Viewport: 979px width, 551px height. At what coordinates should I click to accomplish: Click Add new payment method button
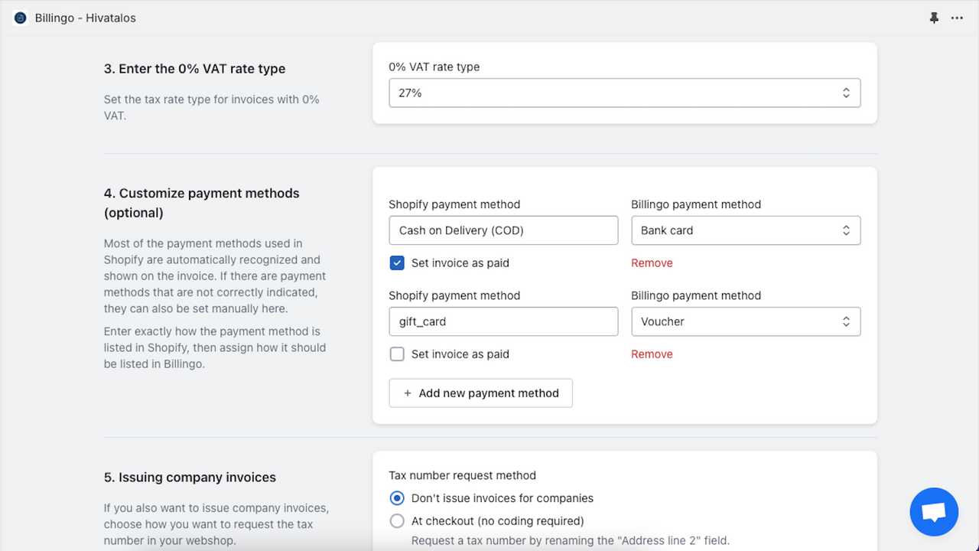tap(480, 393)
